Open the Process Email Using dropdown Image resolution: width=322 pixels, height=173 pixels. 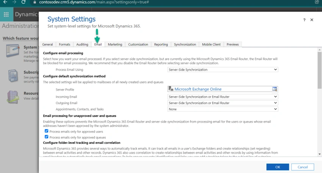(223, 70)
